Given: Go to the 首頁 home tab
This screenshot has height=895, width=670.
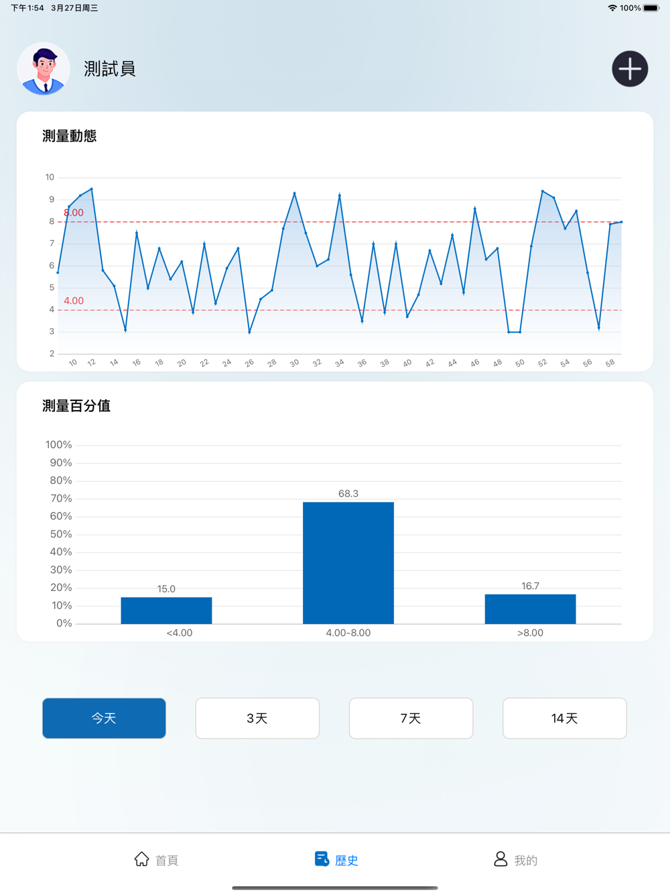Looking at the screenshot, I should pos(156,859).
